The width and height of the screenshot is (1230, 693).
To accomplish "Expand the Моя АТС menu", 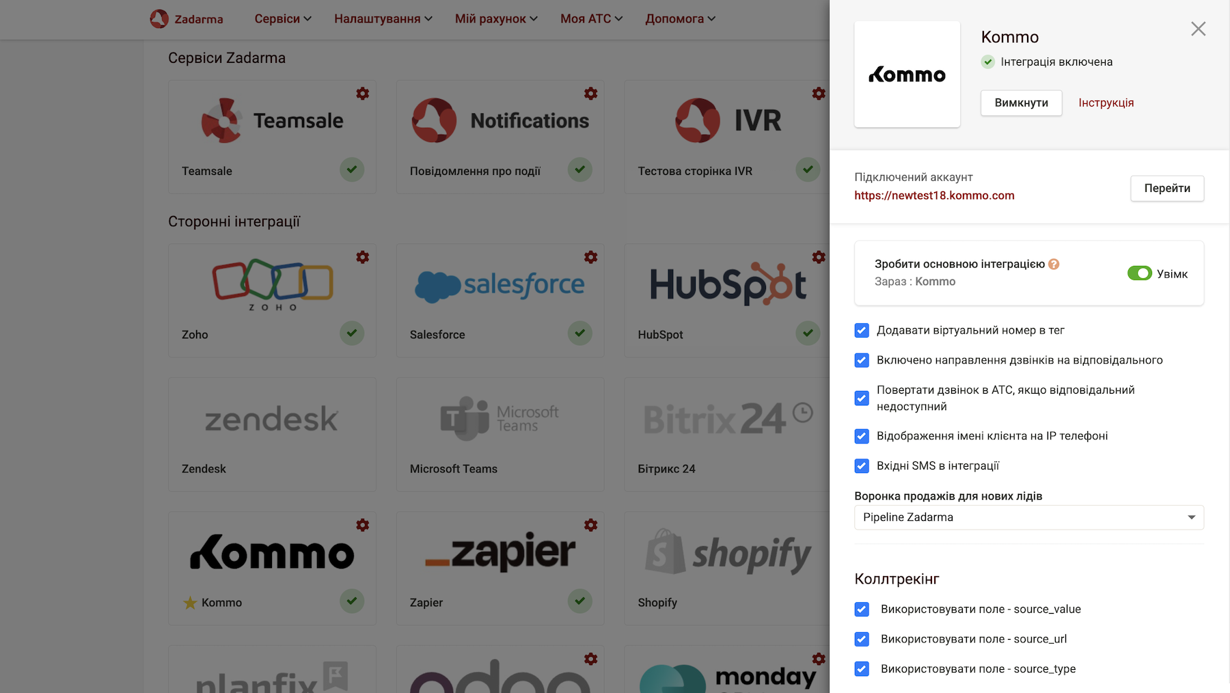I will 592,18.
